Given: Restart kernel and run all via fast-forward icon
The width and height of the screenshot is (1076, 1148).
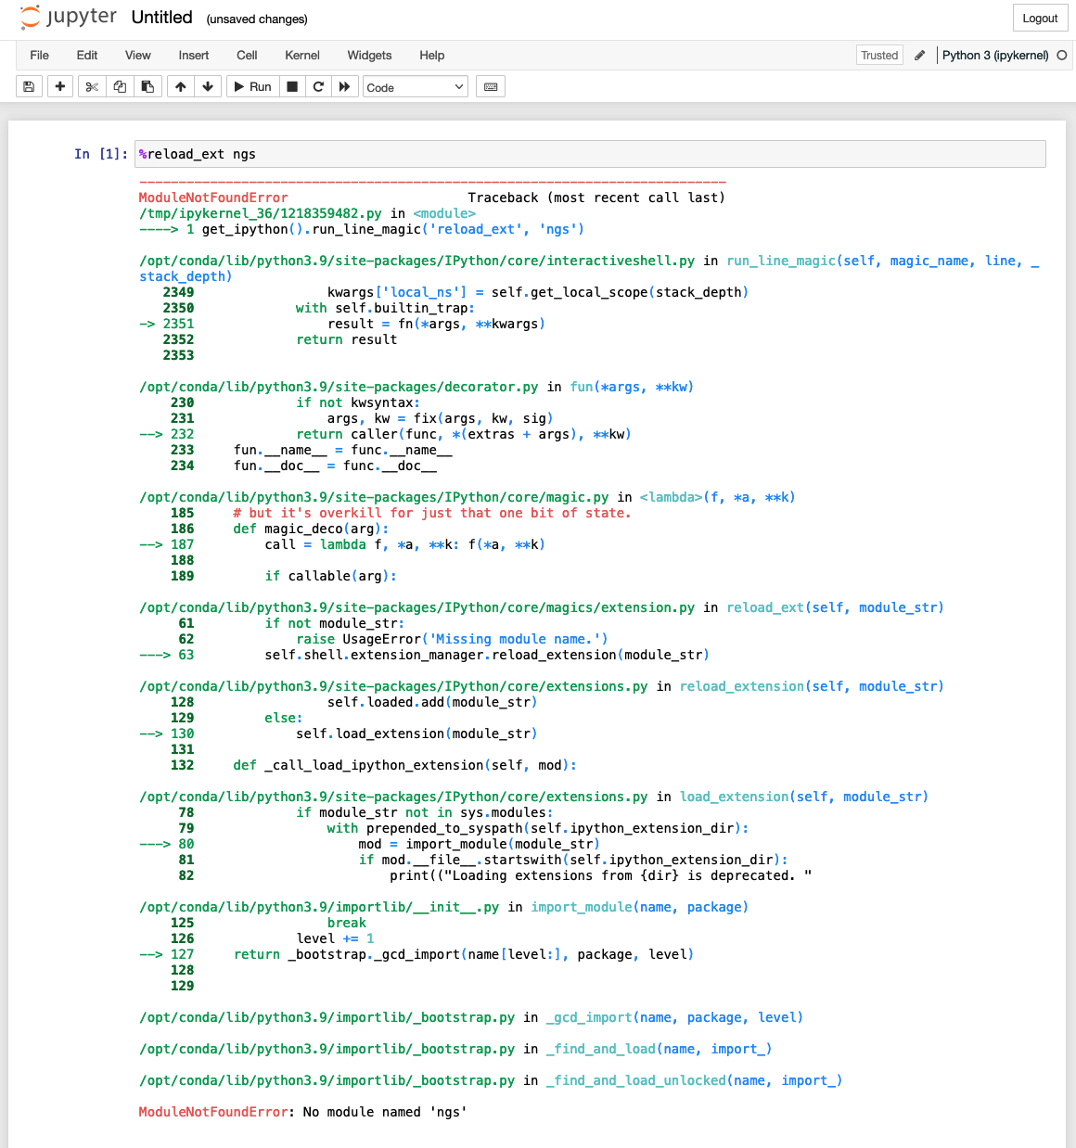Looking at the screenshot, I should pyautogui.click(x=344, y=85).
